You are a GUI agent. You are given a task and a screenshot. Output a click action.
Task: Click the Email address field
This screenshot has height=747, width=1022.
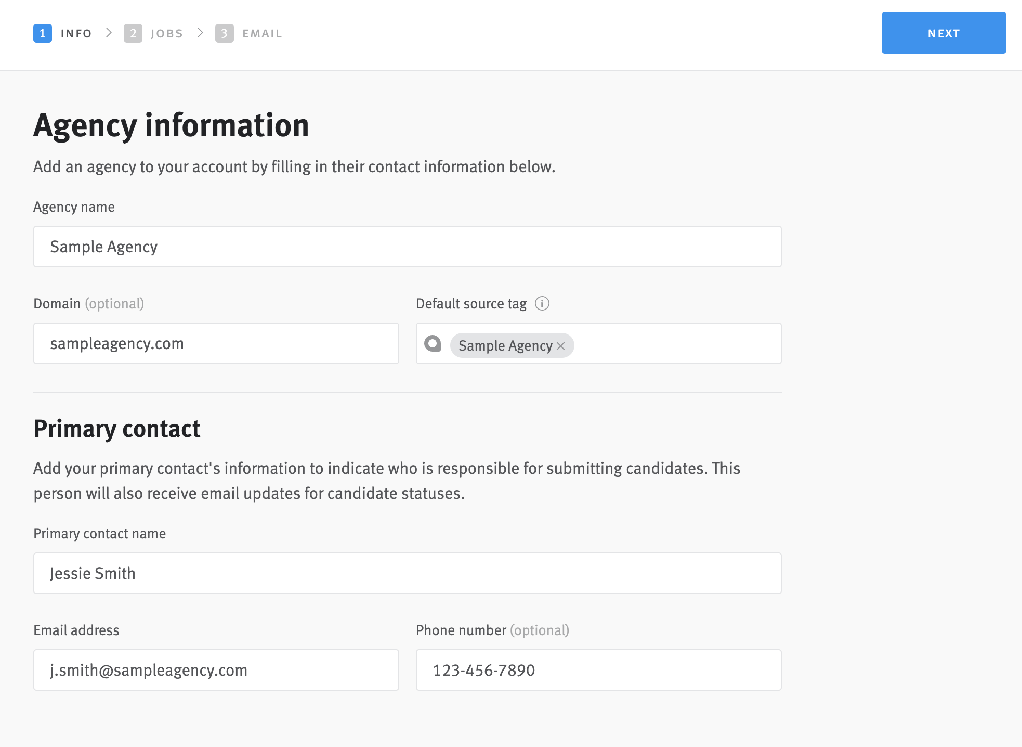click(x=216, y=670)
